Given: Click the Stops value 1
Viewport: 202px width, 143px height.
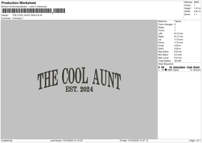Looking at the screenshot, I should pyautogui.click(x=175, y=27).
